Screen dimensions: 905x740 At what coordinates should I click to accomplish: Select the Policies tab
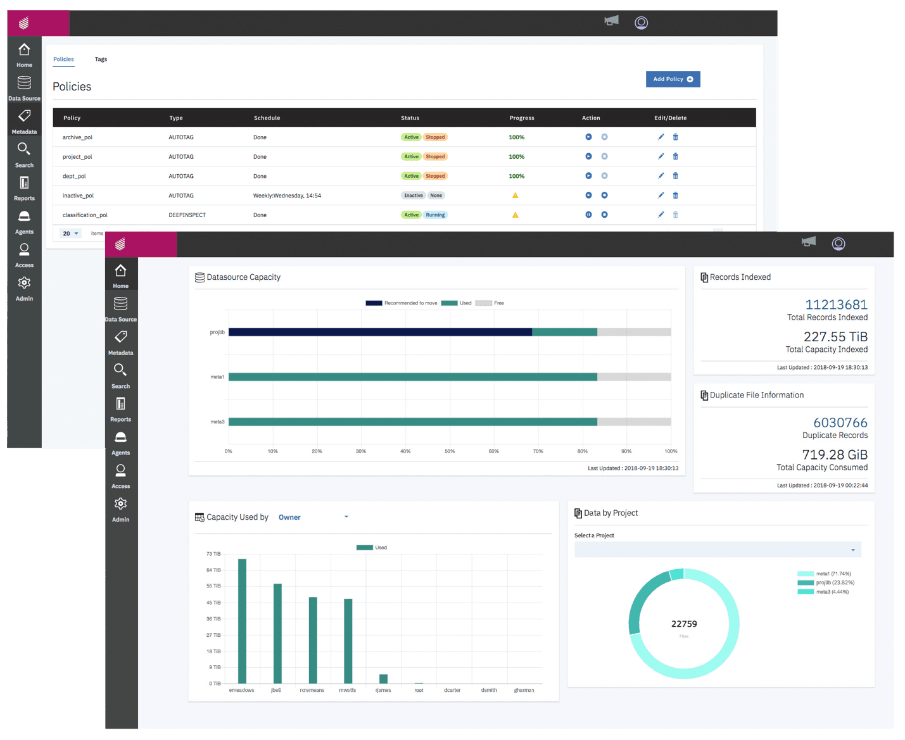coord(63,59)
